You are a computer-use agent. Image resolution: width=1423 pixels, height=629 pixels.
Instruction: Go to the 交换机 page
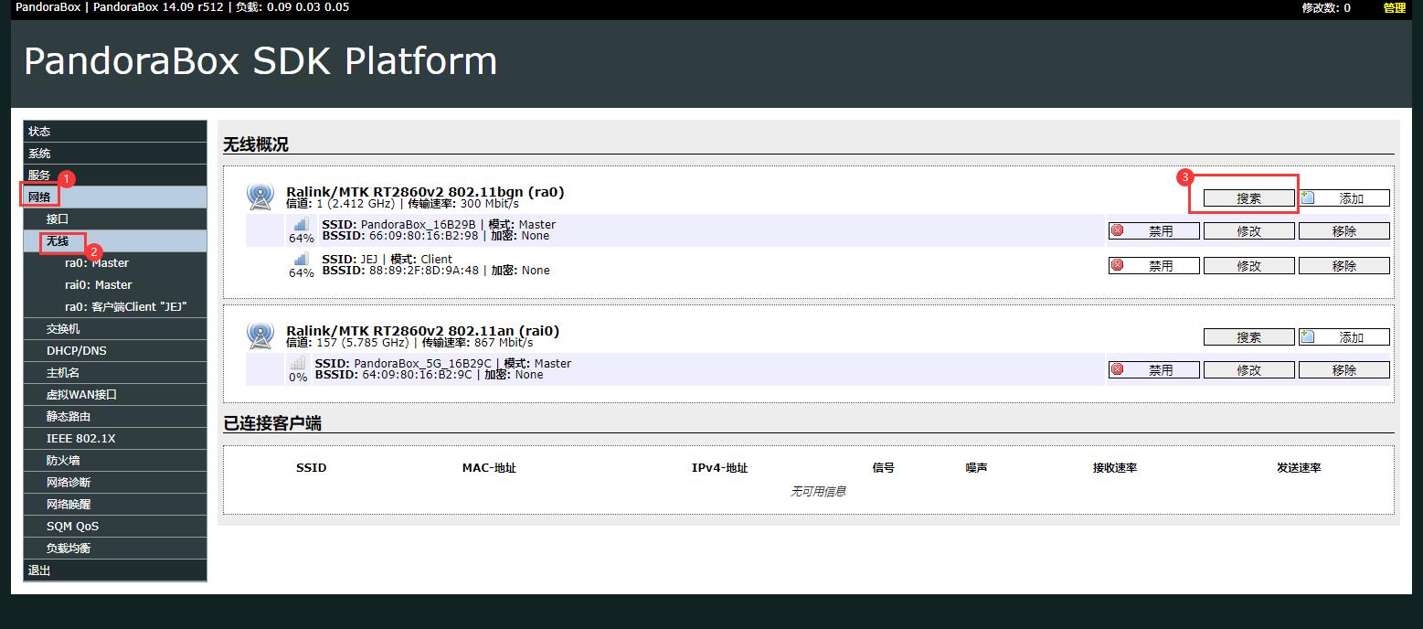[x=115, y=329]
